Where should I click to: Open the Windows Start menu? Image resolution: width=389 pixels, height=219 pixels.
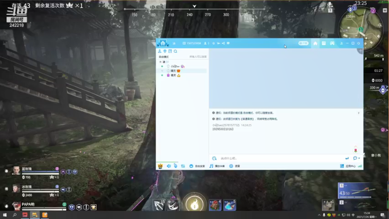pyautogui.click(x=5, y=215)
